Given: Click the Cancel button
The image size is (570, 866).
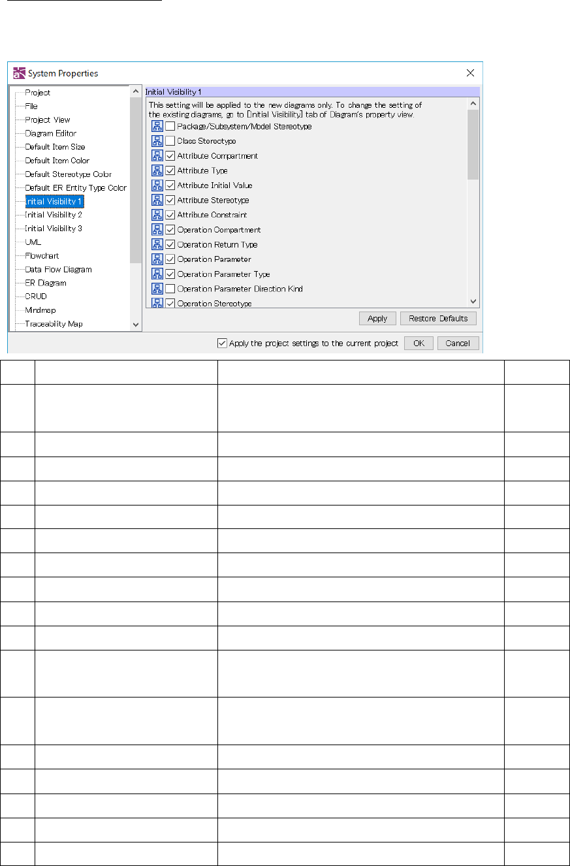Looking at the screenshot, I should tap(458, 343).
